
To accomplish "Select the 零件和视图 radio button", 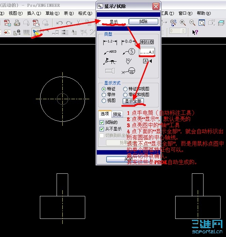I will [x=125, y=95].
